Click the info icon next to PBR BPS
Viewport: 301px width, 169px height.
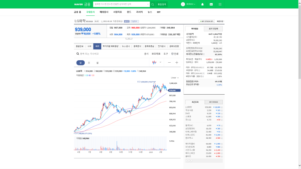pyautogui.click(x=203, y=74)
